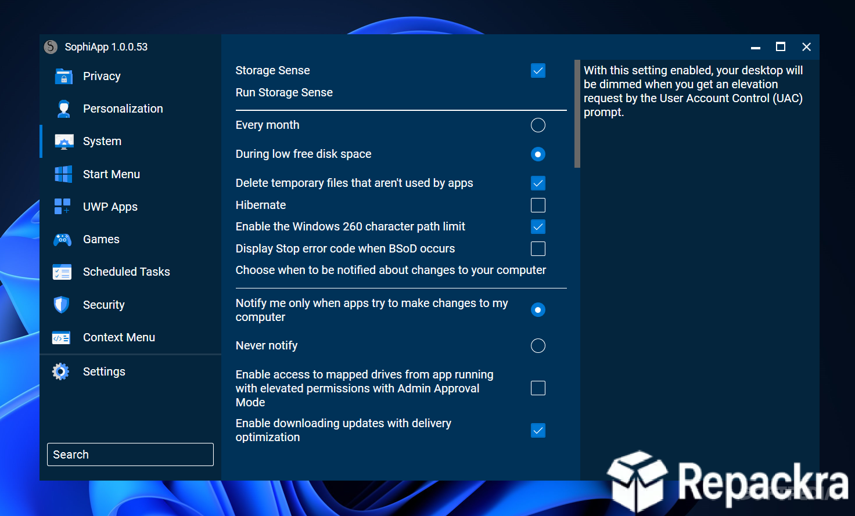
Task: Click the SophiApp 1.0.0.53 title text
Action: [x=106, y=47]
